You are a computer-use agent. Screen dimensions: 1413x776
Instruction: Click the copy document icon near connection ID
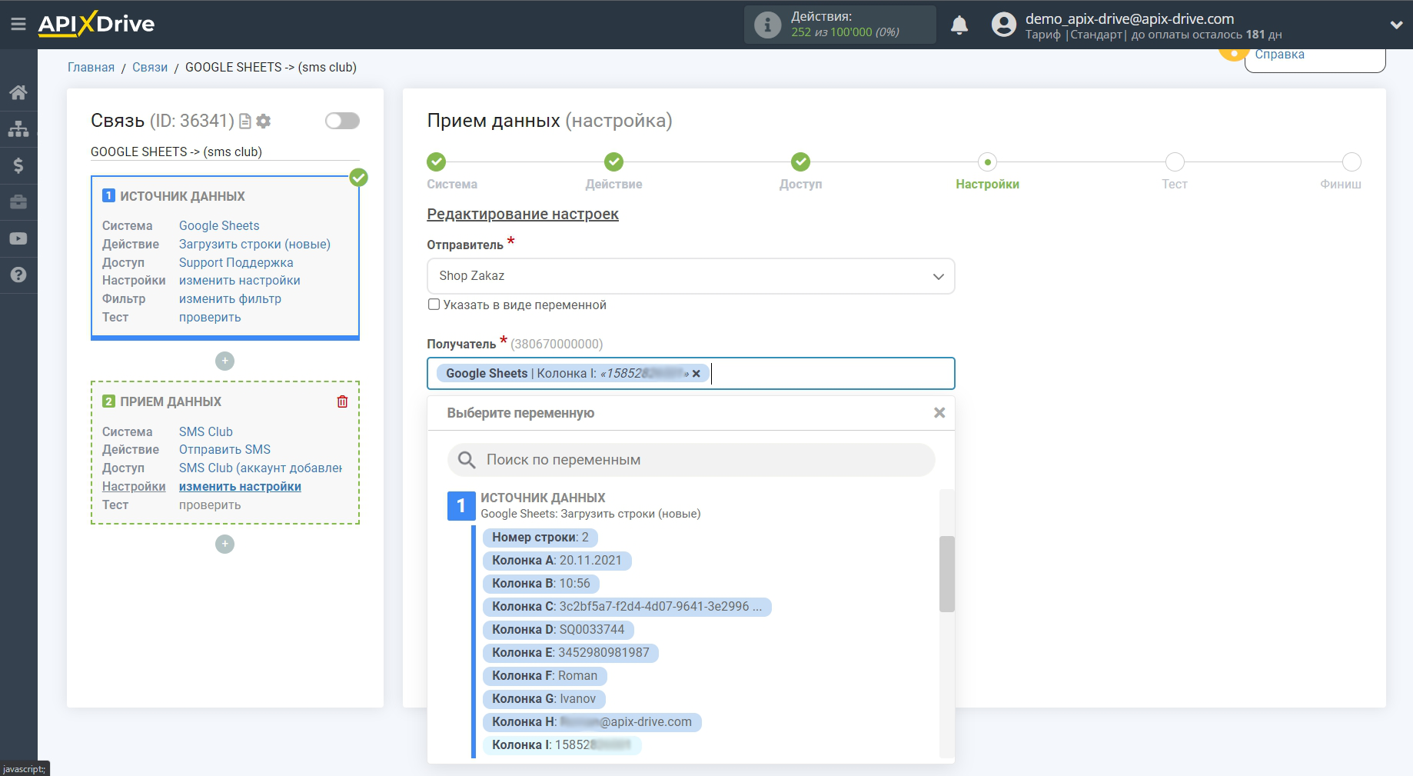(245, 121)
